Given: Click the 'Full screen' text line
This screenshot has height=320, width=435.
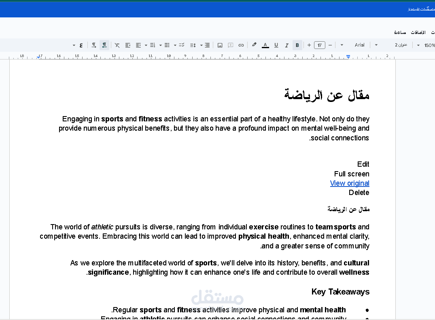Looking at the screenshot, I should 352,174.
